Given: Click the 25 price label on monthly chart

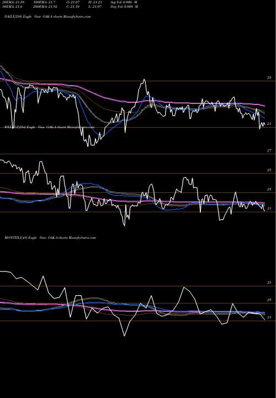Looking at the screenshot, I should tap(269, 282).
